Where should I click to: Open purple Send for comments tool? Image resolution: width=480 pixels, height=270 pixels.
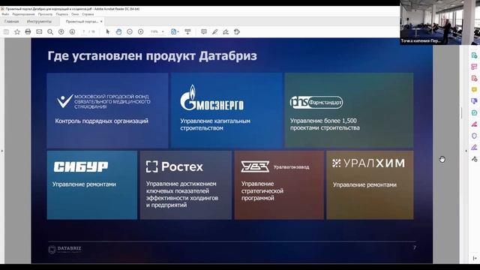click(474, 101)
